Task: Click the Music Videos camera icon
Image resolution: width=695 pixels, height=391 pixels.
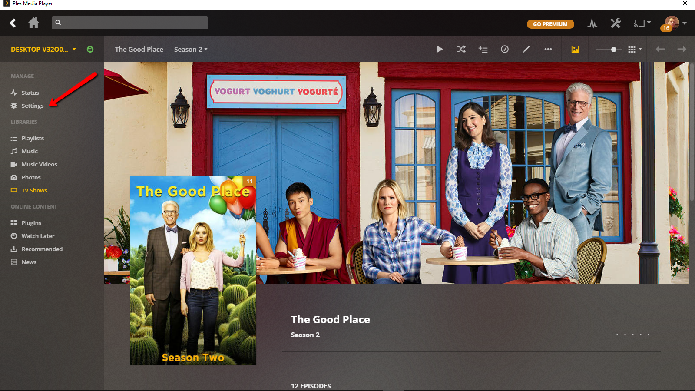Action: point(14,164)
